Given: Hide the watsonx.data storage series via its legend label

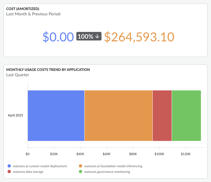Looking at the screenshot, I should coord(28,171).
